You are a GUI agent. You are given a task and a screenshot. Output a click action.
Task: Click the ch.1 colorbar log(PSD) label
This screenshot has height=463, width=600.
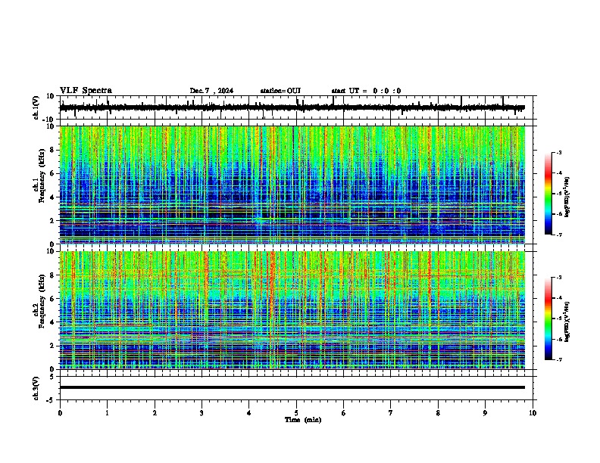click(x=567, y=197)
